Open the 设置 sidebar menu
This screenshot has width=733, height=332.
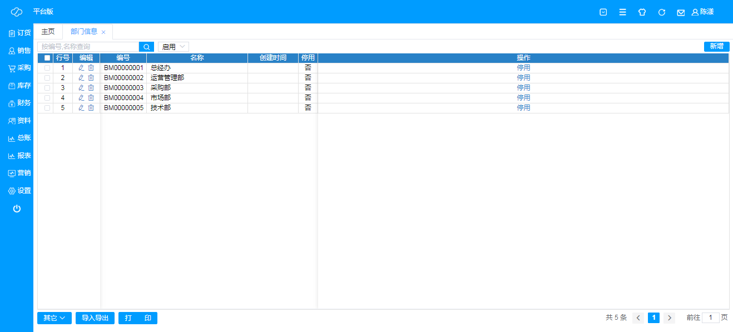pyautogui.click(x=19, y=191)
